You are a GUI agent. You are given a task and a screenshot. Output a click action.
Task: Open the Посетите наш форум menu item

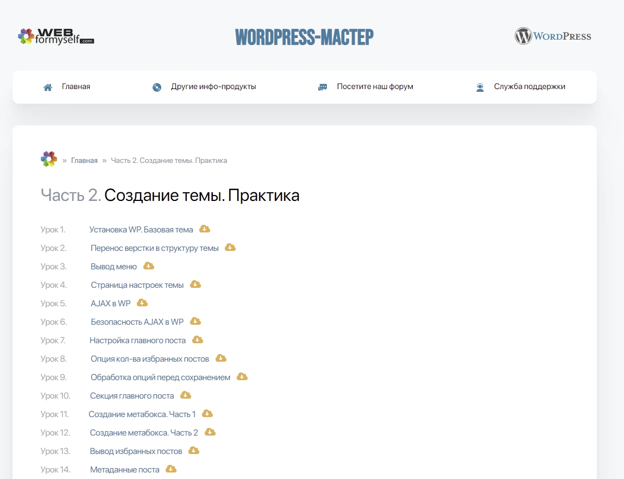375,86
